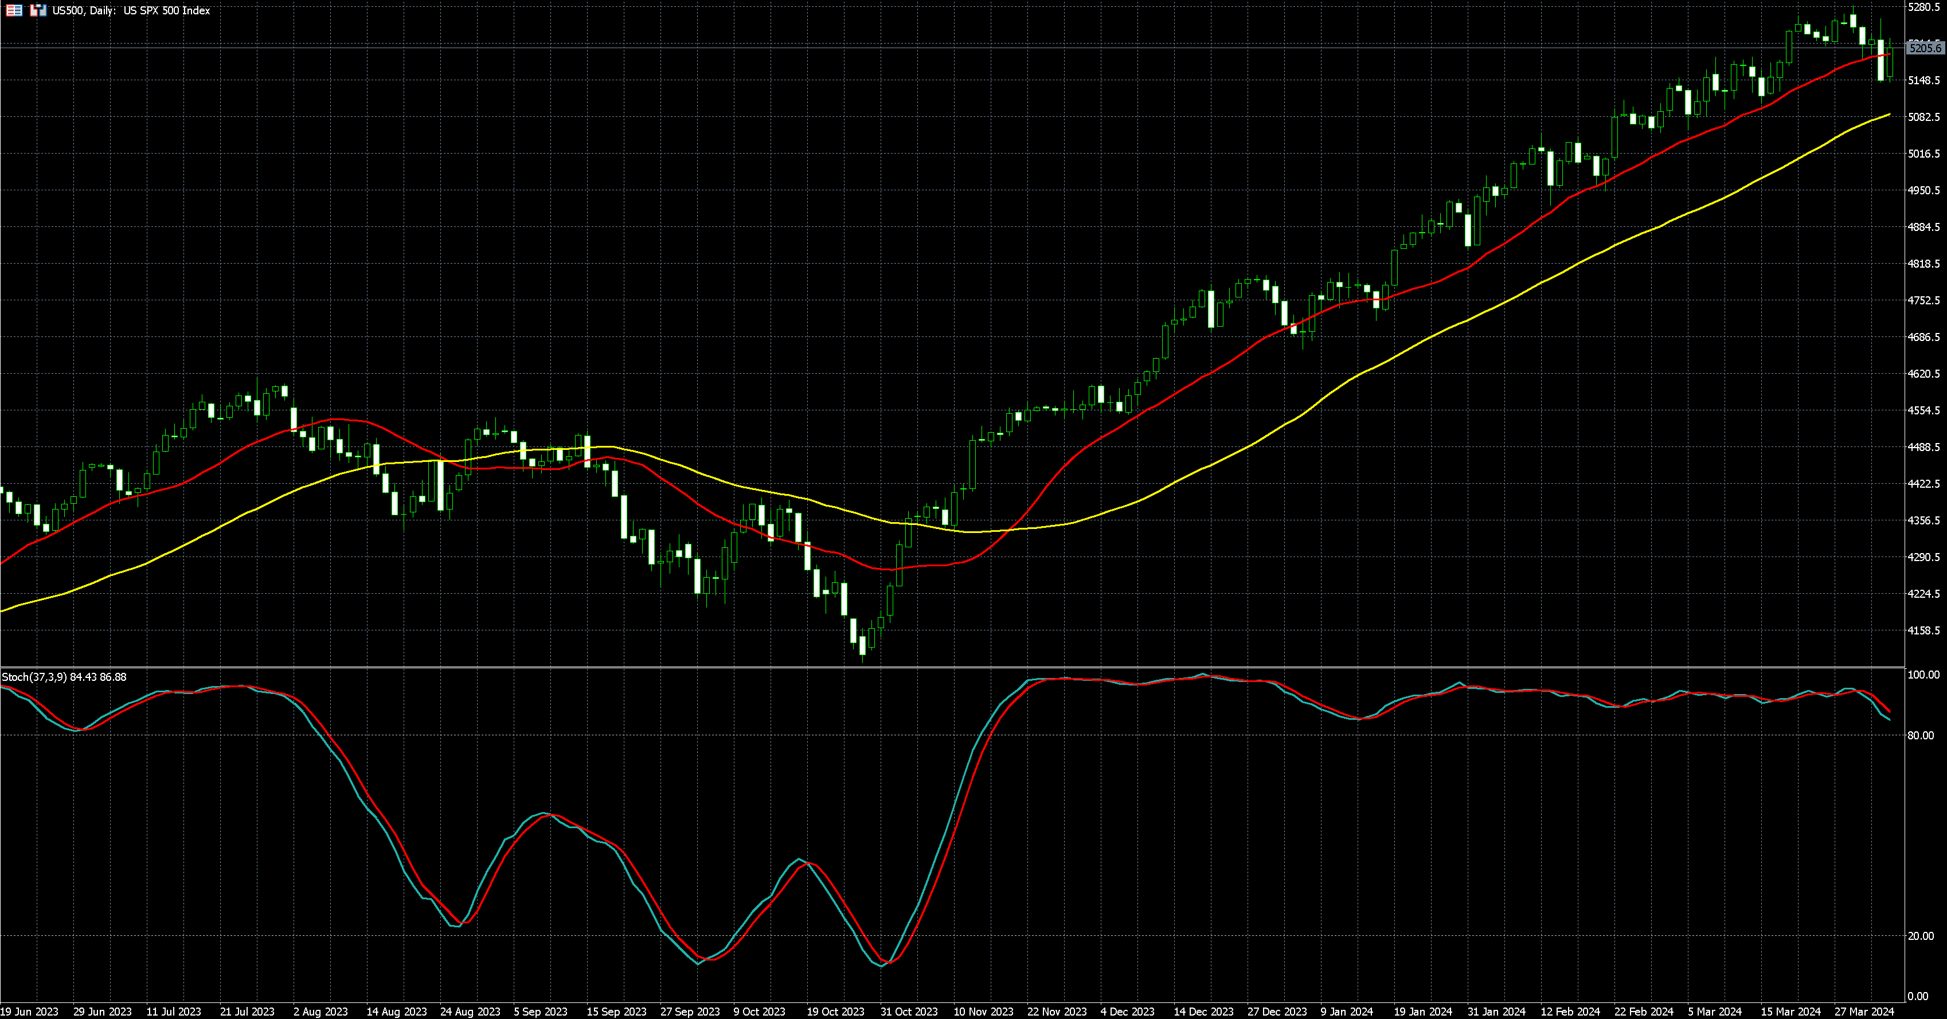Click the 19 Jun 2023 date label

tap(29, 1012)
